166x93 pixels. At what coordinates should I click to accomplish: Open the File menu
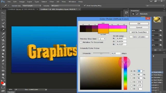pyautogui.click(x=9, y=2)
